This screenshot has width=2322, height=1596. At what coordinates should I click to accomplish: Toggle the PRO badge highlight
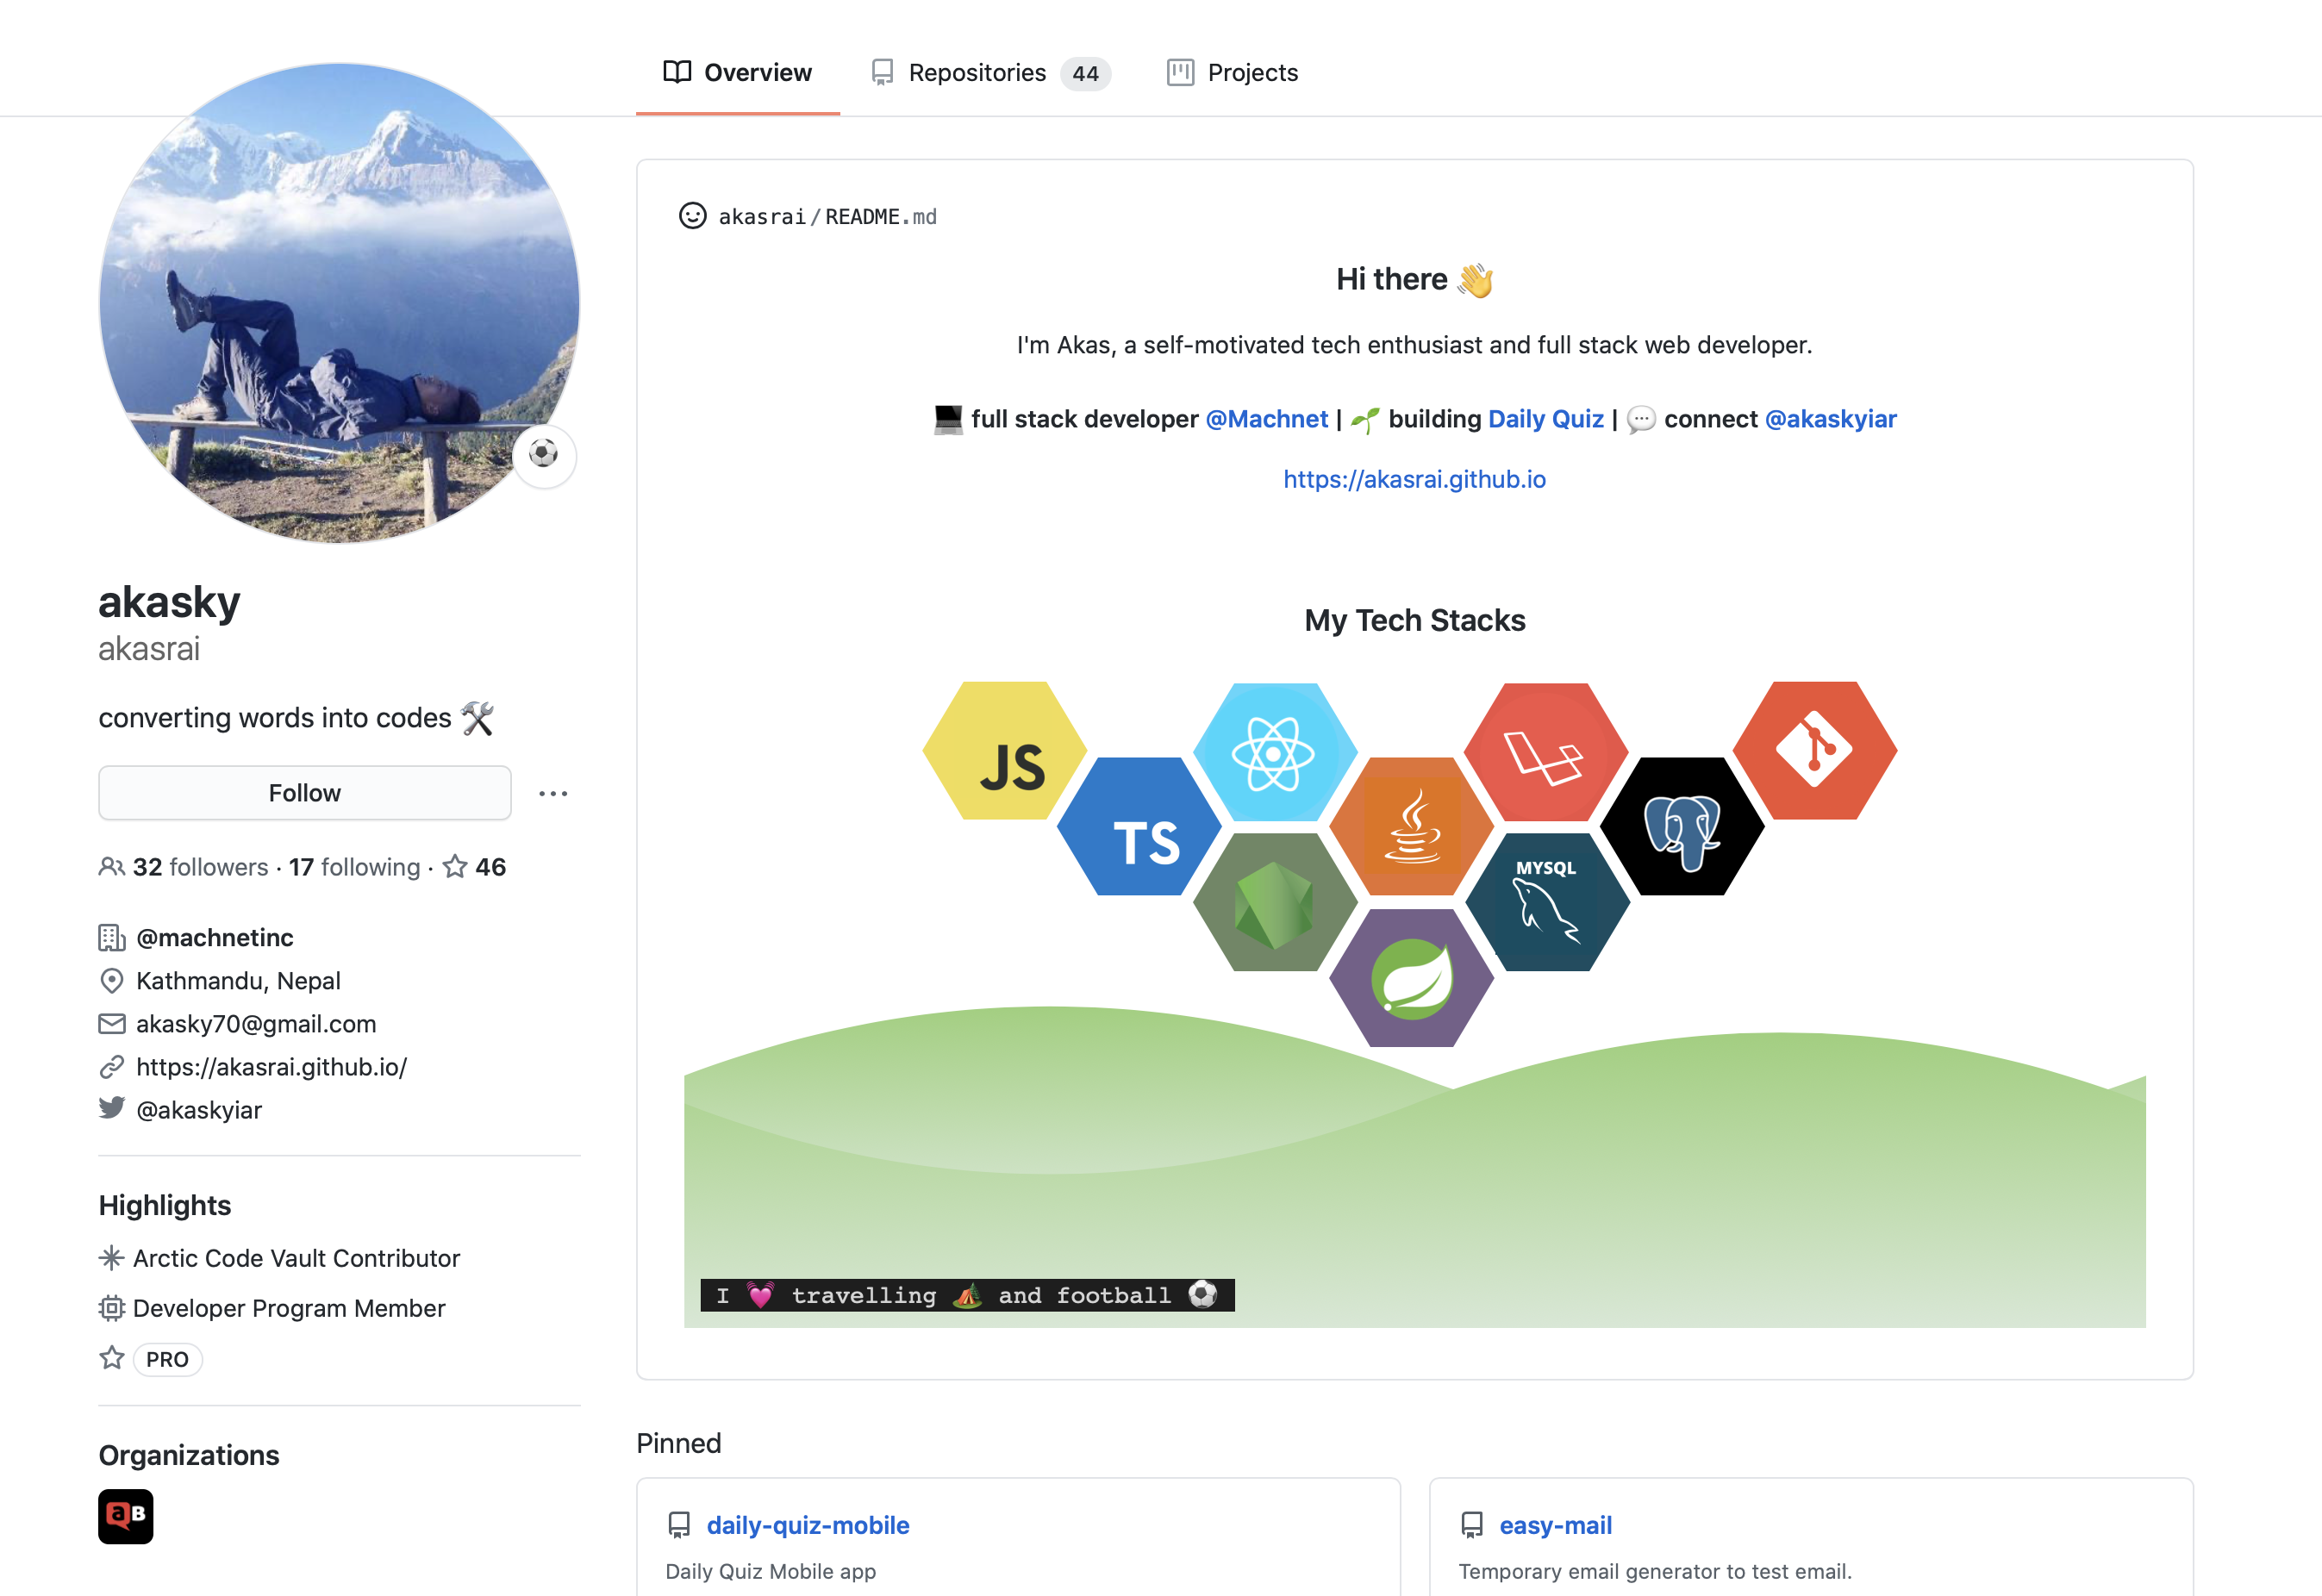(x=165, y=1358)
